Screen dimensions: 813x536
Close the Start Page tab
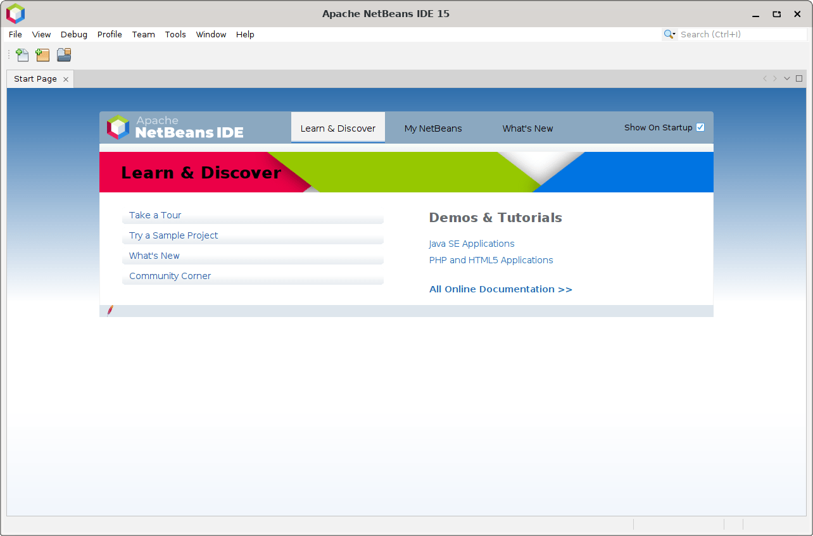click(65, 79)
